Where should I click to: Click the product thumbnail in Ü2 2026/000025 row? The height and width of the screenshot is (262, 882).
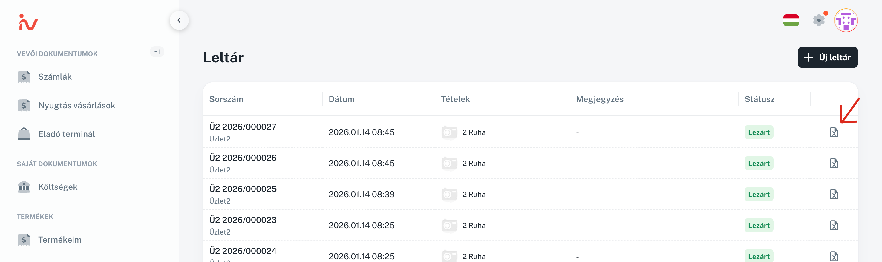point(449,194)
